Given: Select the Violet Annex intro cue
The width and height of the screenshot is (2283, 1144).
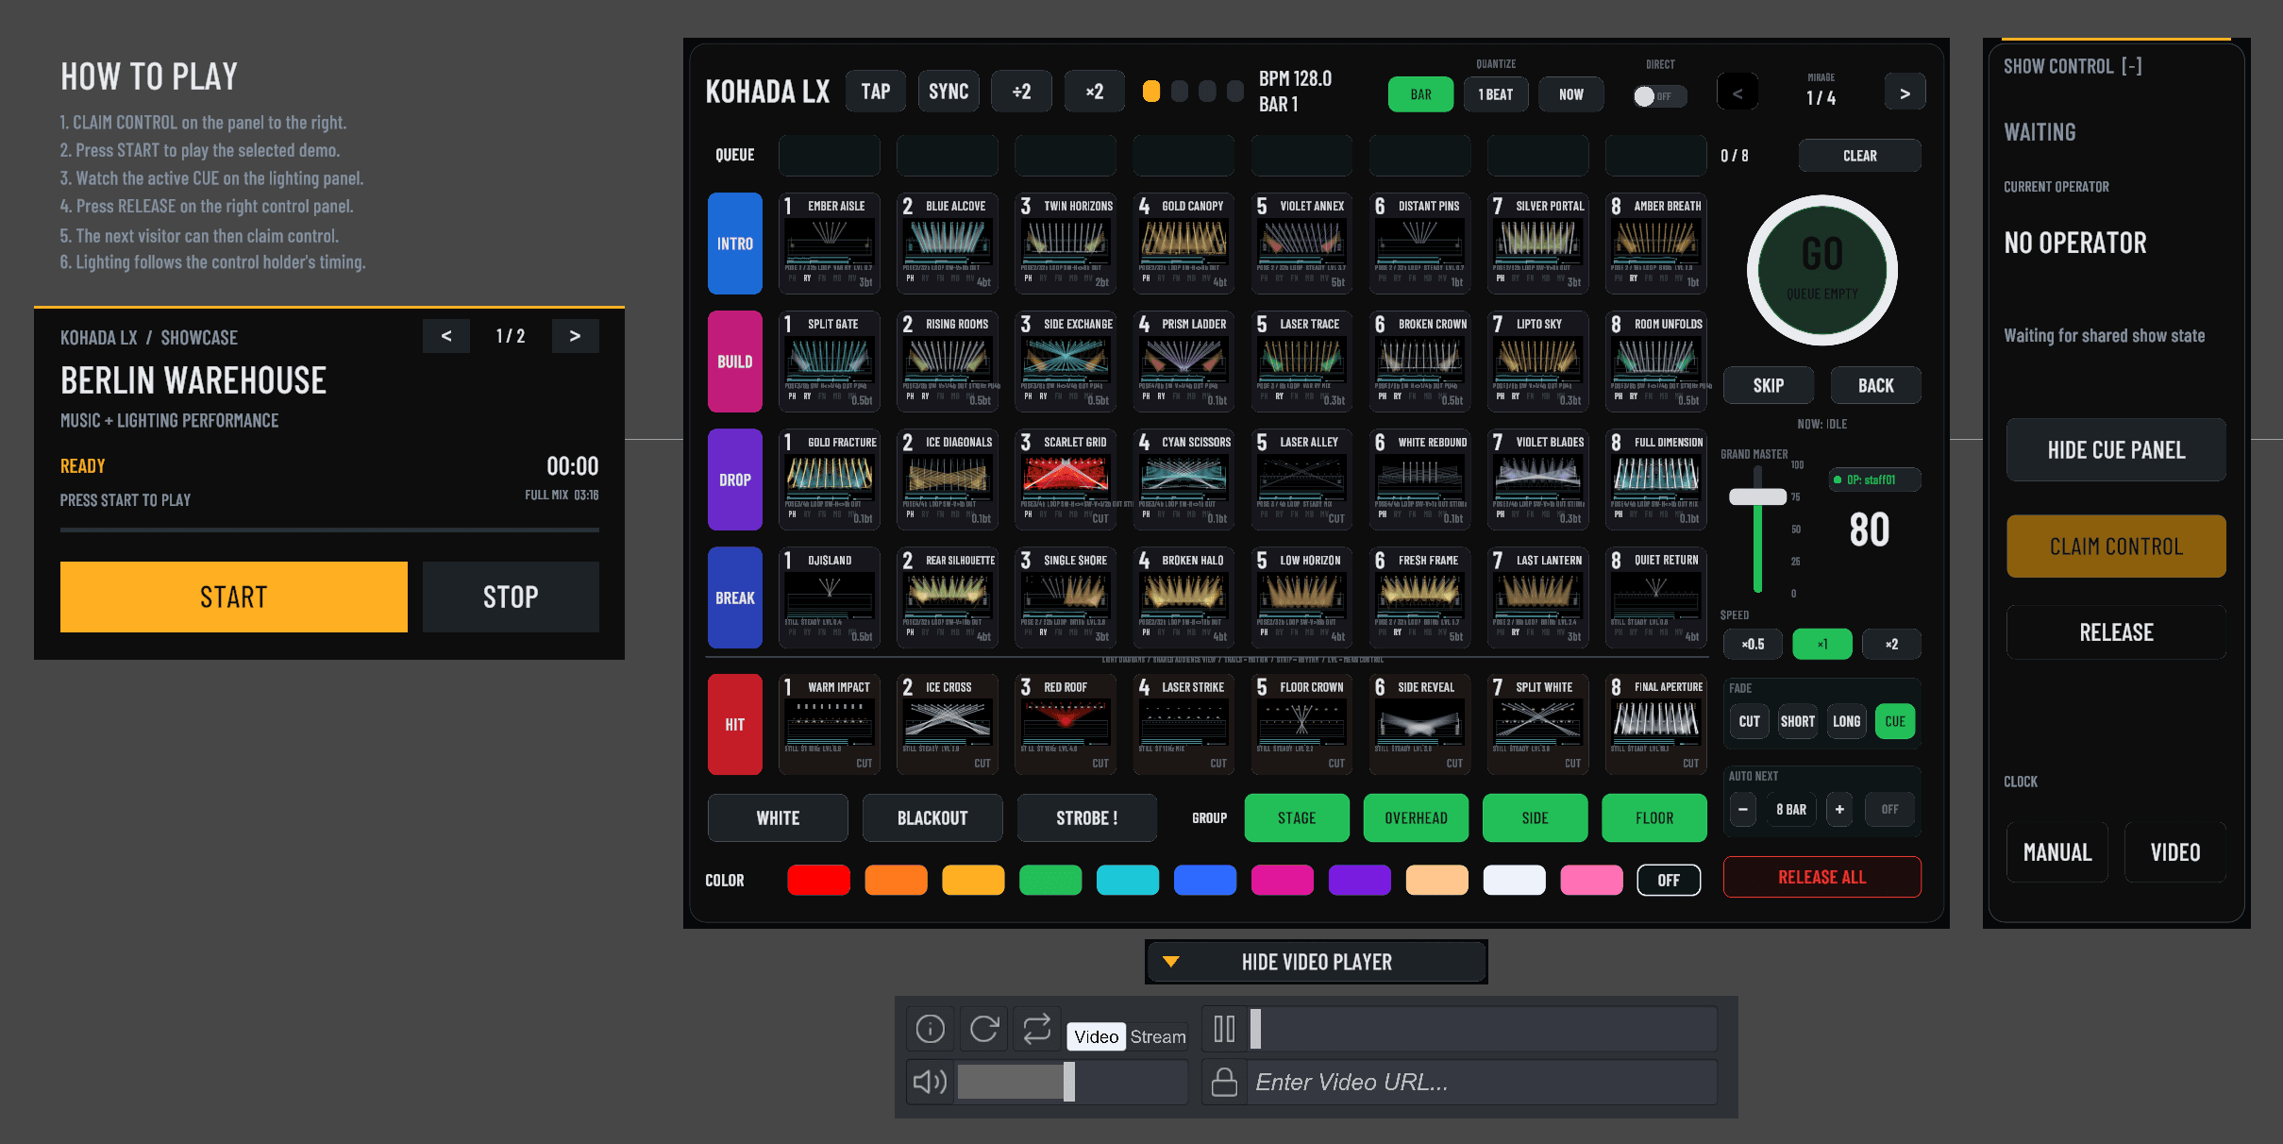Looking at the screenshot, I should (1301, 243).
